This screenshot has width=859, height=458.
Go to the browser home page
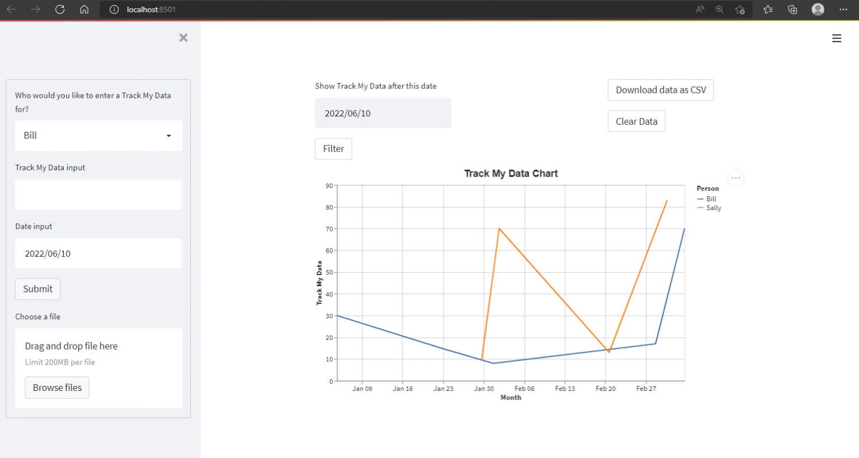84,10
